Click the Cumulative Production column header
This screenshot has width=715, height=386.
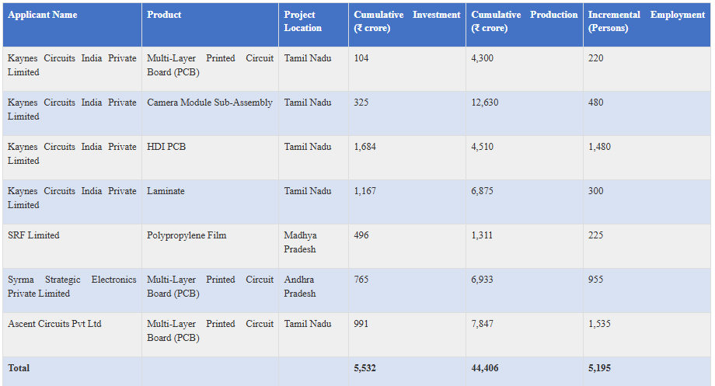[x=524, y=22]
